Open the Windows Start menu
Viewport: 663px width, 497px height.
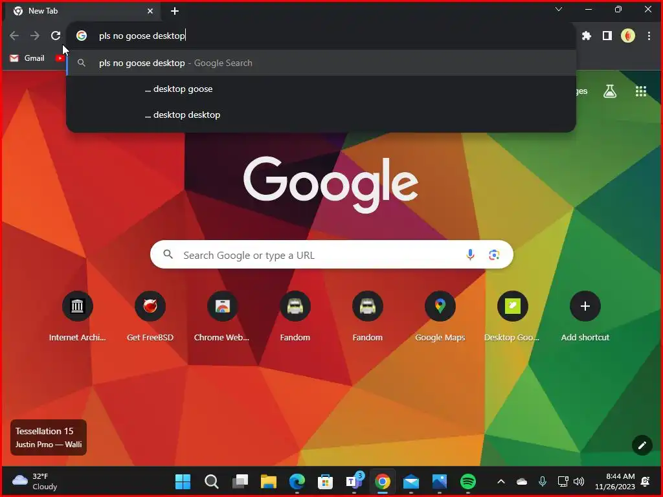(x=183, y=481)
